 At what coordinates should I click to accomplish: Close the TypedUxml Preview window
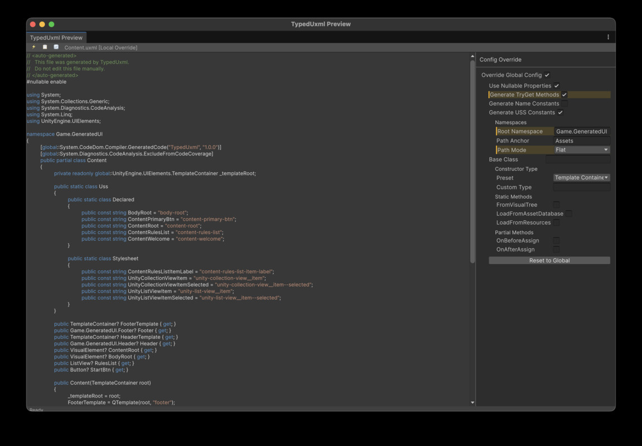point(33,24)
